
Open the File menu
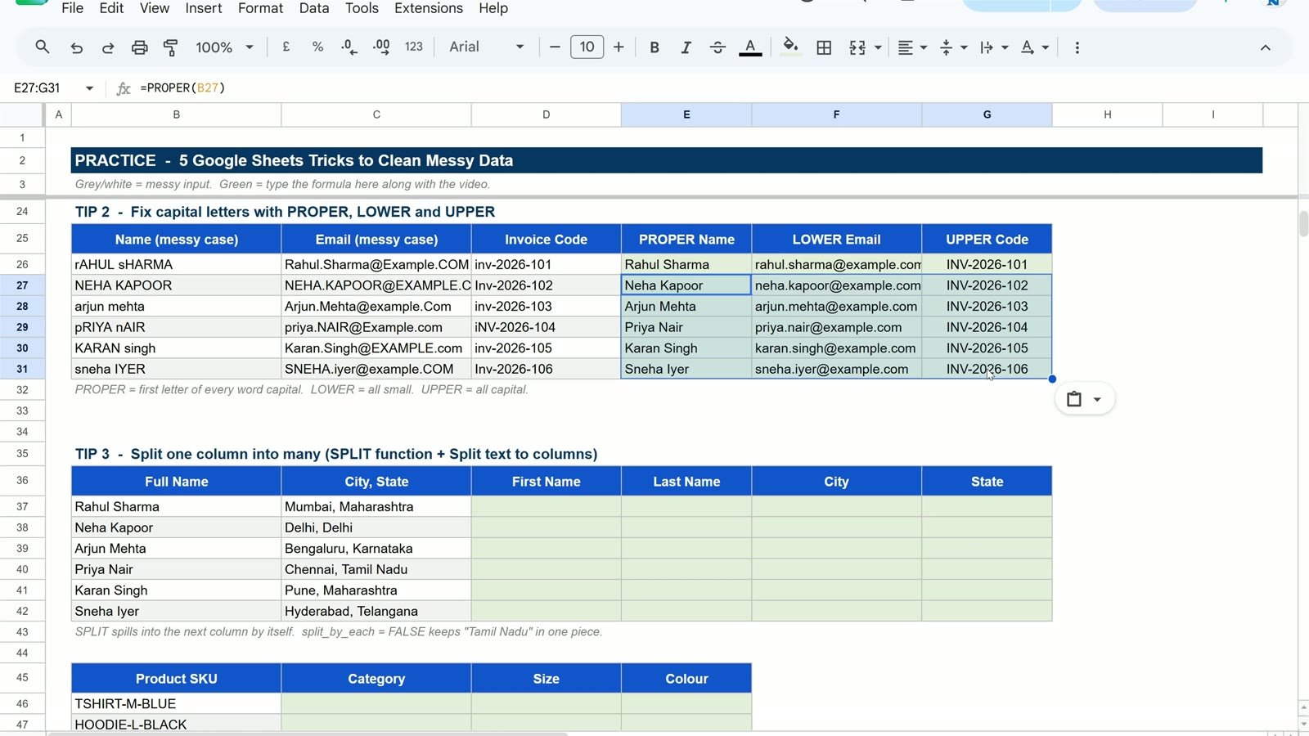[x=72, y=8]
